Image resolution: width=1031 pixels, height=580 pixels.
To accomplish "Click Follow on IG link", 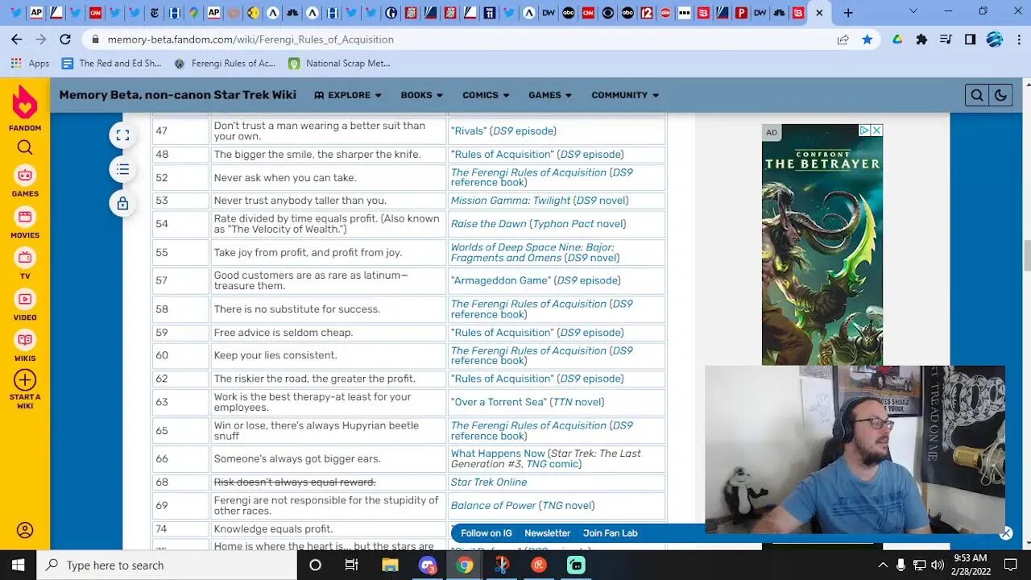I will (x=487, y=533).
